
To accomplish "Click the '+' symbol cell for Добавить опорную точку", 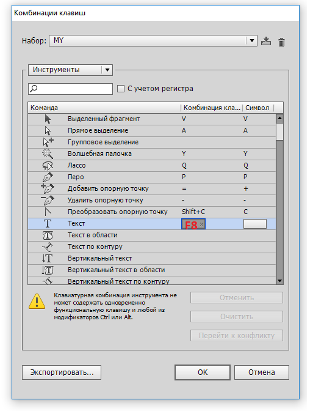I will coord(245,189).
